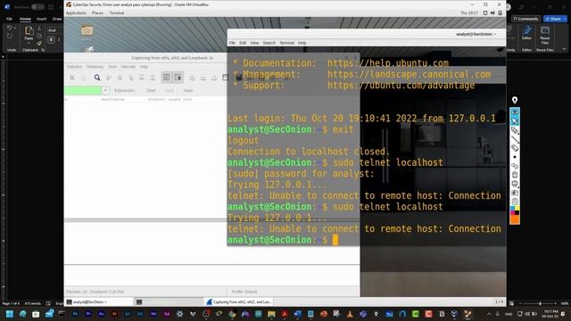The width and height of the screenshot is (571, 321).
Task: Open the Wireshark filter history dropdown arrow
Action: pyautogui.click(x=105, y=90)
